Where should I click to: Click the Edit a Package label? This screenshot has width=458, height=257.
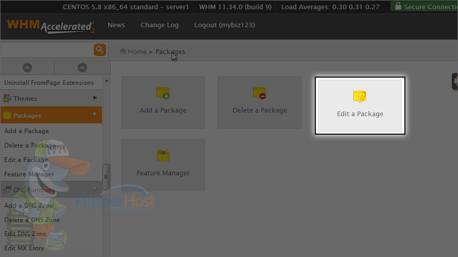click(x=360, y=114)
